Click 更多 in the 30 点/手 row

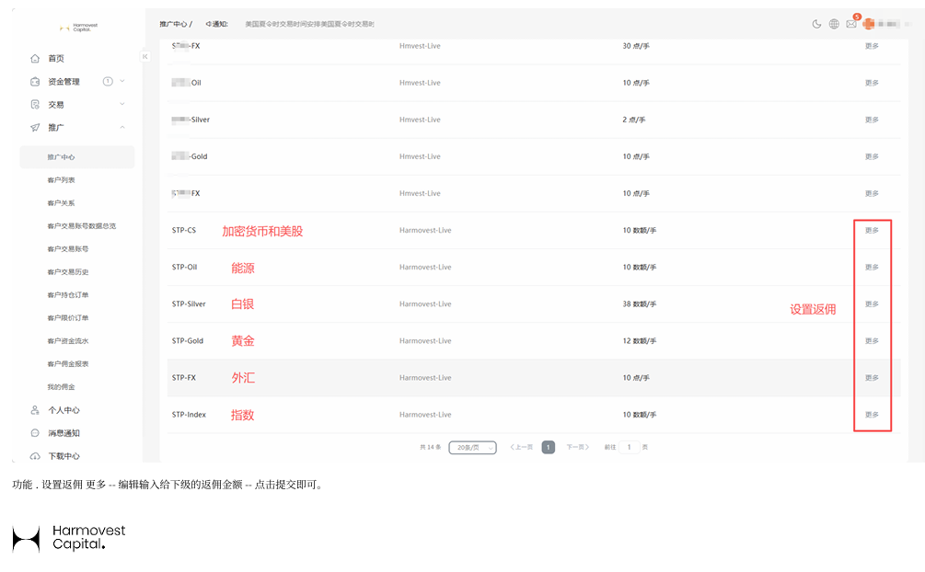(x=872, y=46)
